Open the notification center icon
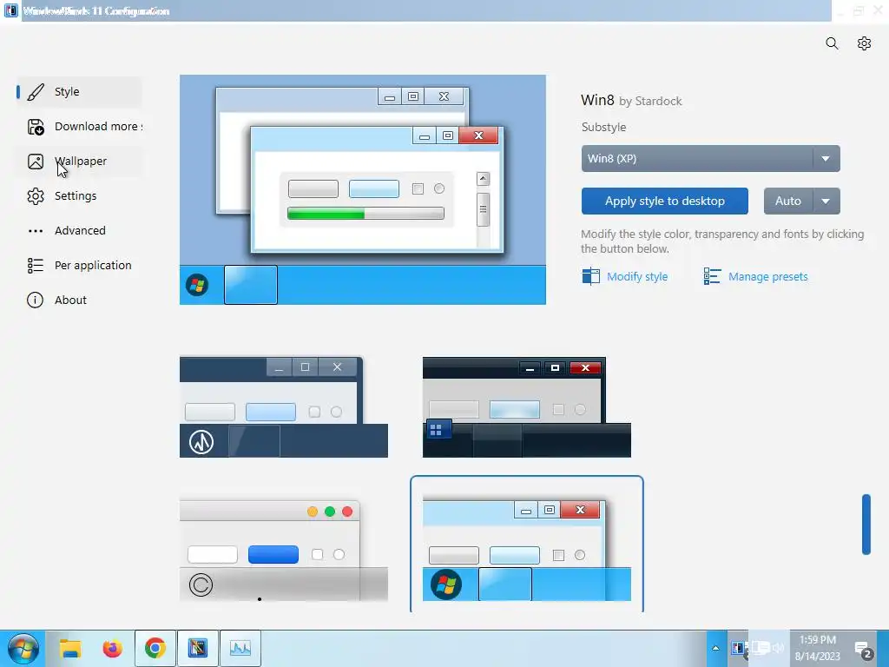 coord(864,648)
